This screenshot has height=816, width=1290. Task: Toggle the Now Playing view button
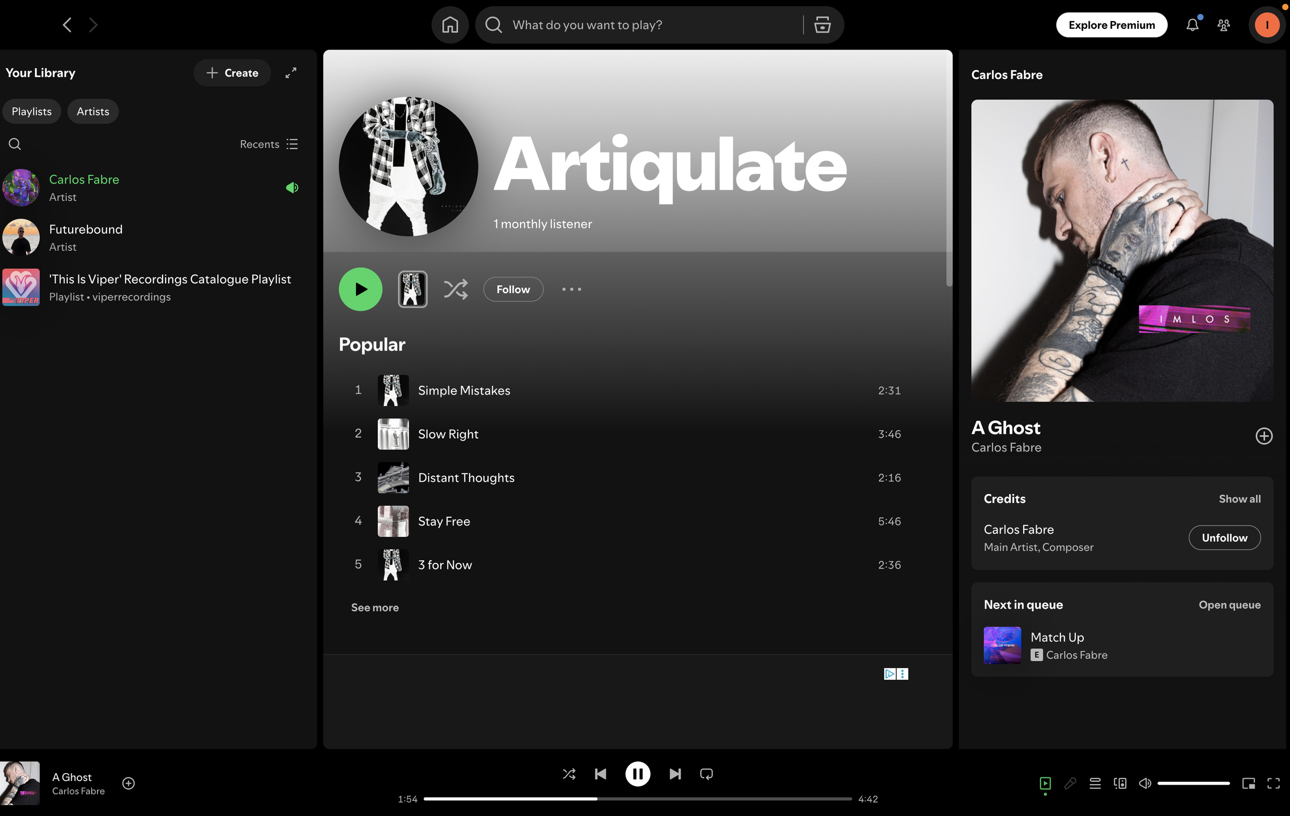(1045, 784)
